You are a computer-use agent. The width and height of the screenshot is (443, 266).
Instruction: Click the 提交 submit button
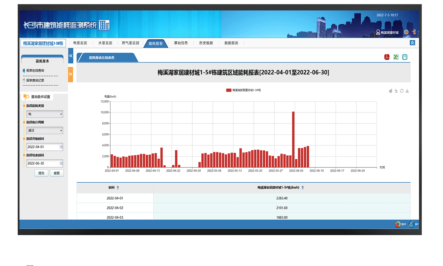[41, 173]
